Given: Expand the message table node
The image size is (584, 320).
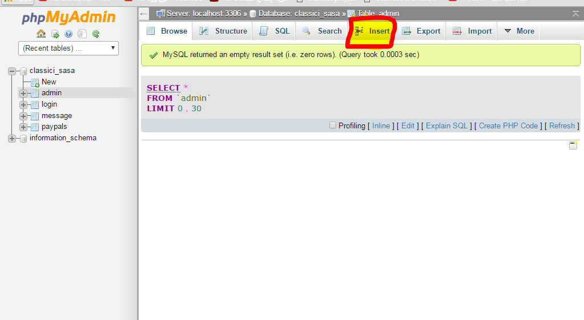Looking at the screenshot, I should click(x=23, y=116).
